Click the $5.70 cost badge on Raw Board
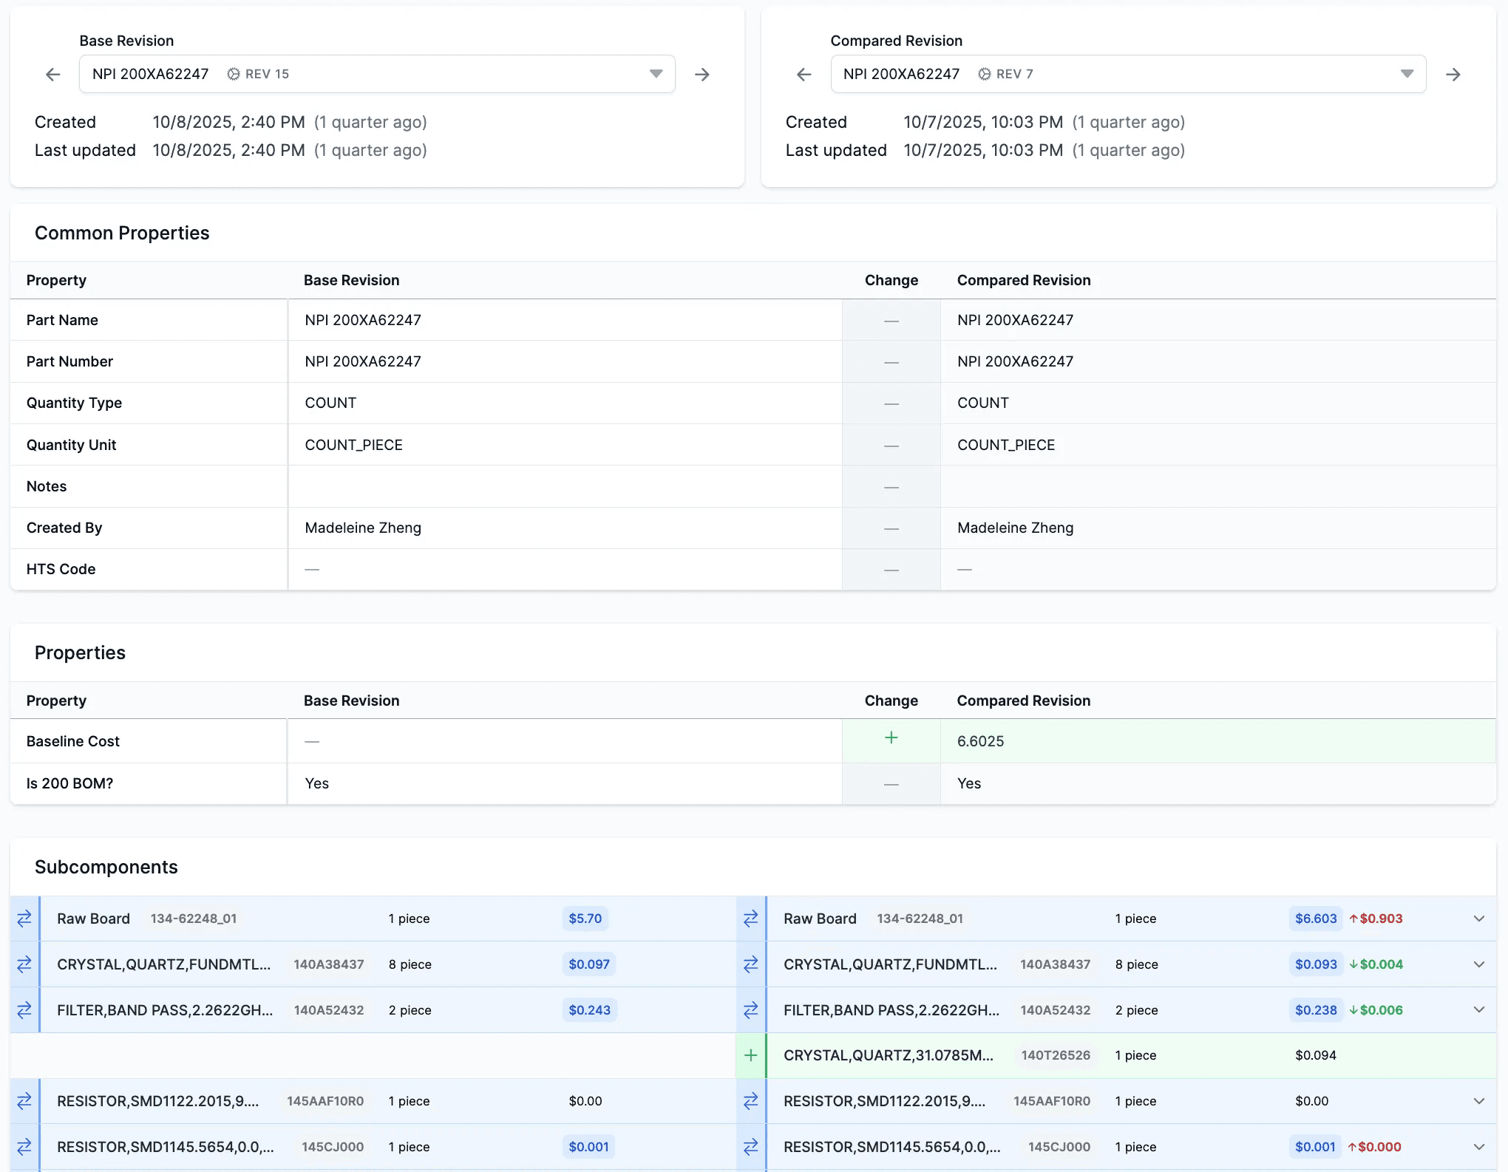 click(x=585, y=919)
